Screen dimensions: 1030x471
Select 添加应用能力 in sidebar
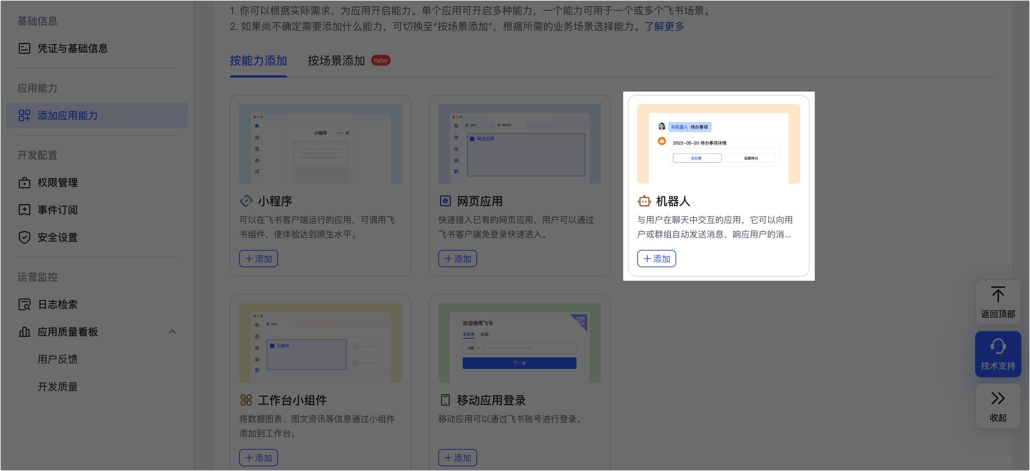coord(67,115)
